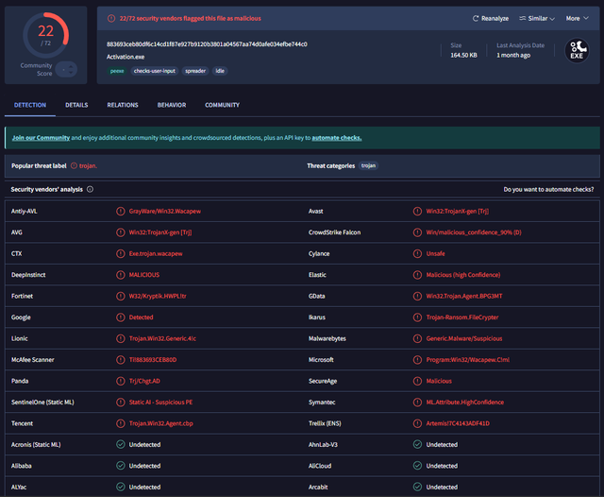Click the W32/Kryptik.HWPL!tr detection name
The height and width of the screenshot is (497, 604).
(x=158, y=296)
